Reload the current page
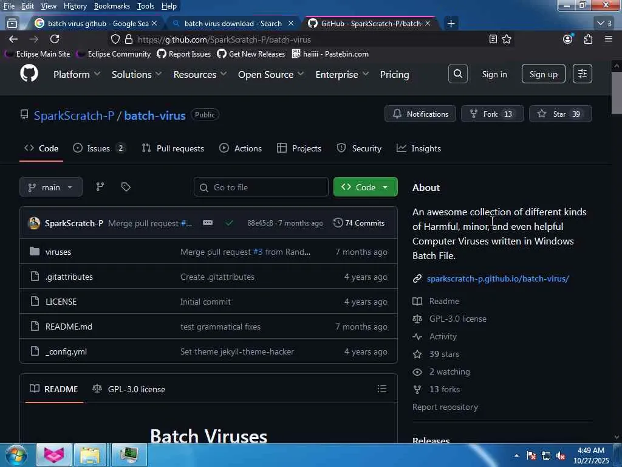This screenshot has height=467, width=622. 55,39
